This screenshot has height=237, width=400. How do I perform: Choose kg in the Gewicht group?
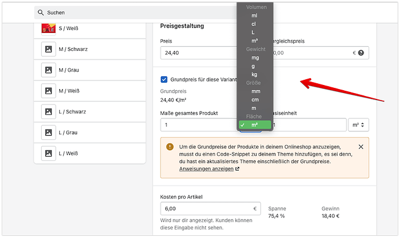click(x=254, y=75)
